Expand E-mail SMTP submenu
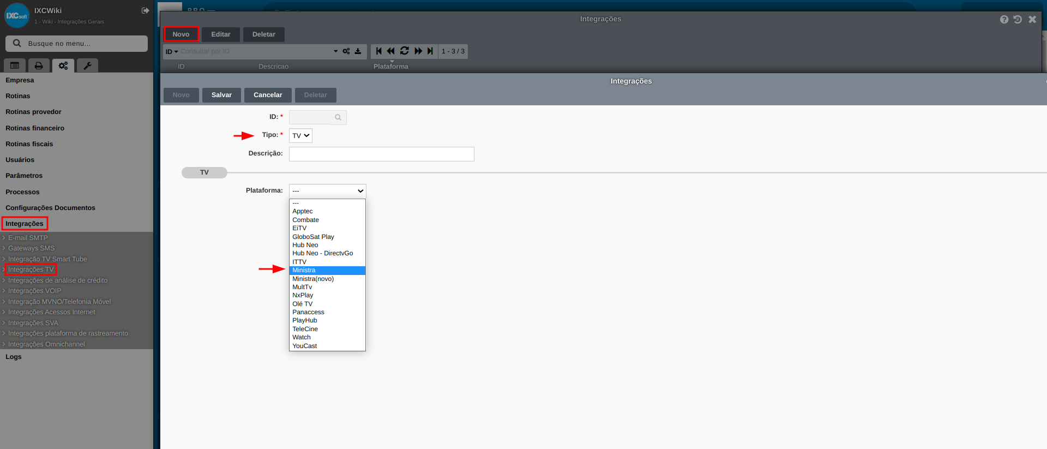The image size is (1047, 449). pyautogui.click(x=28, y=238)
